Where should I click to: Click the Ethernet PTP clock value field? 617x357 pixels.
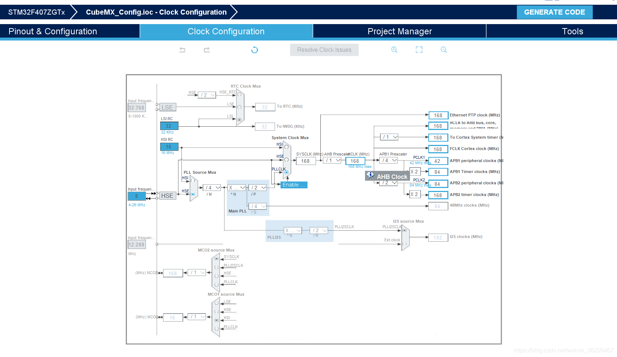coord(438,115)
